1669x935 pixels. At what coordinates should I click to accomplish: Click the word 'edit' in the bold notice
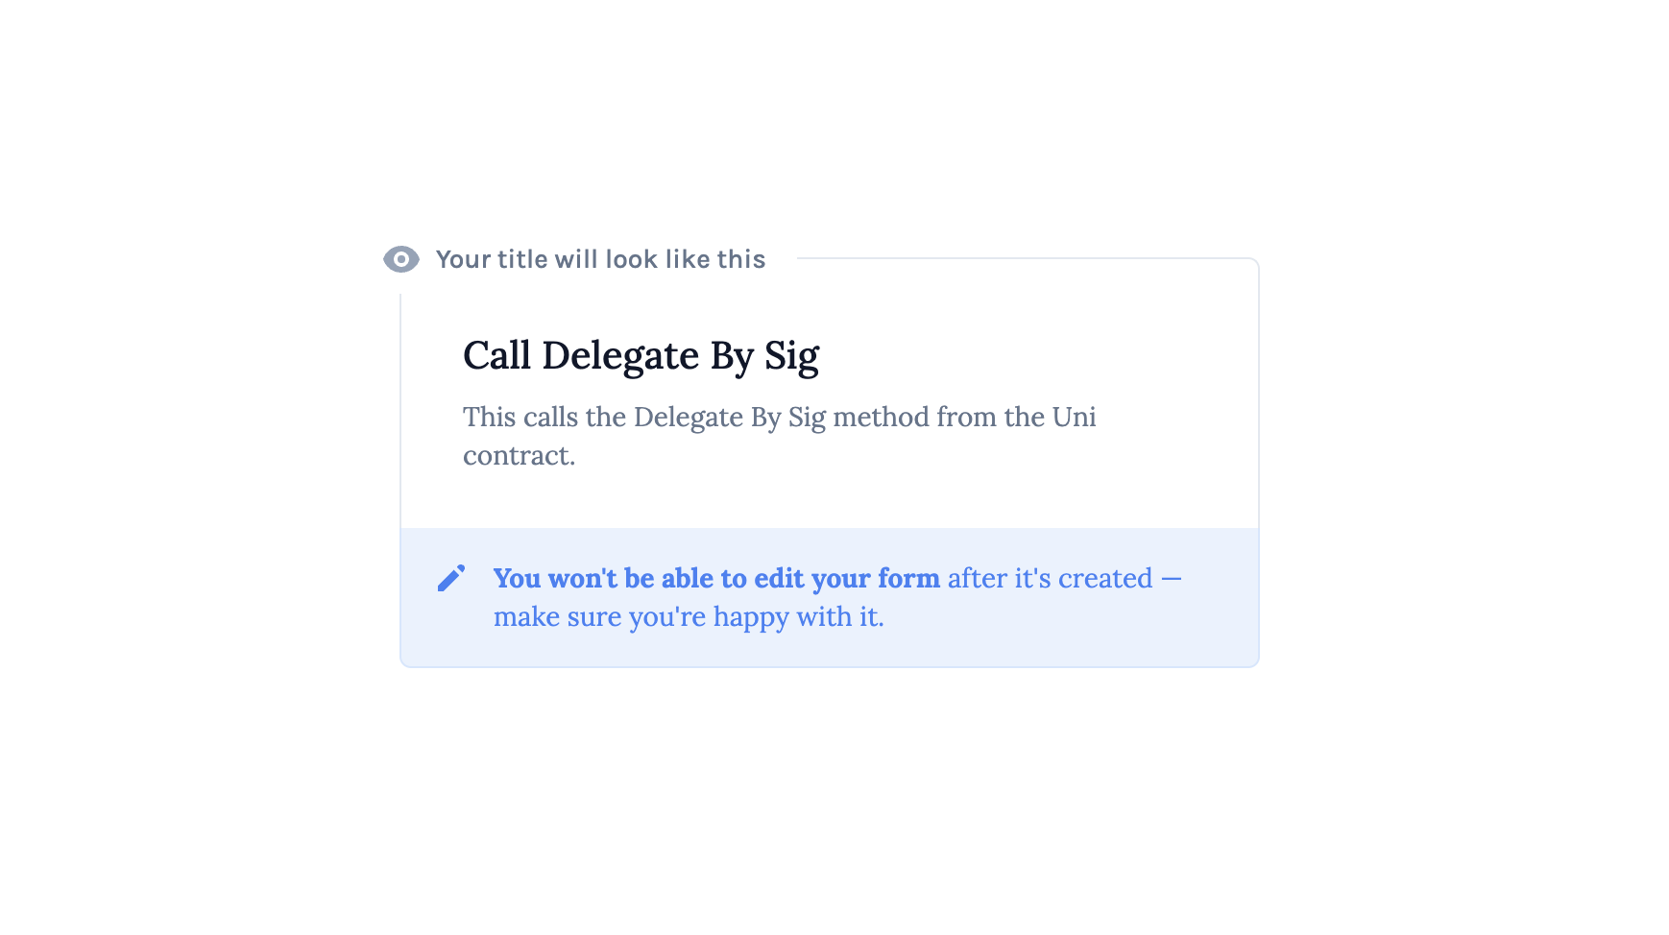779,578
